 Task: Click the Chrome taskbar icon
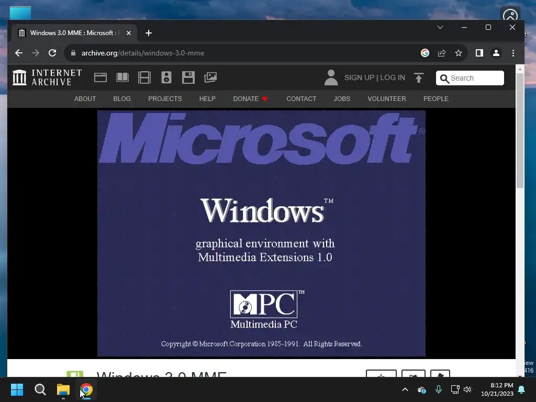coord(86,389)
